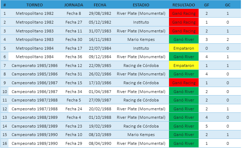This screenshot has height=148, width=242.
Task: Click the GF column header
Action: 206,5
